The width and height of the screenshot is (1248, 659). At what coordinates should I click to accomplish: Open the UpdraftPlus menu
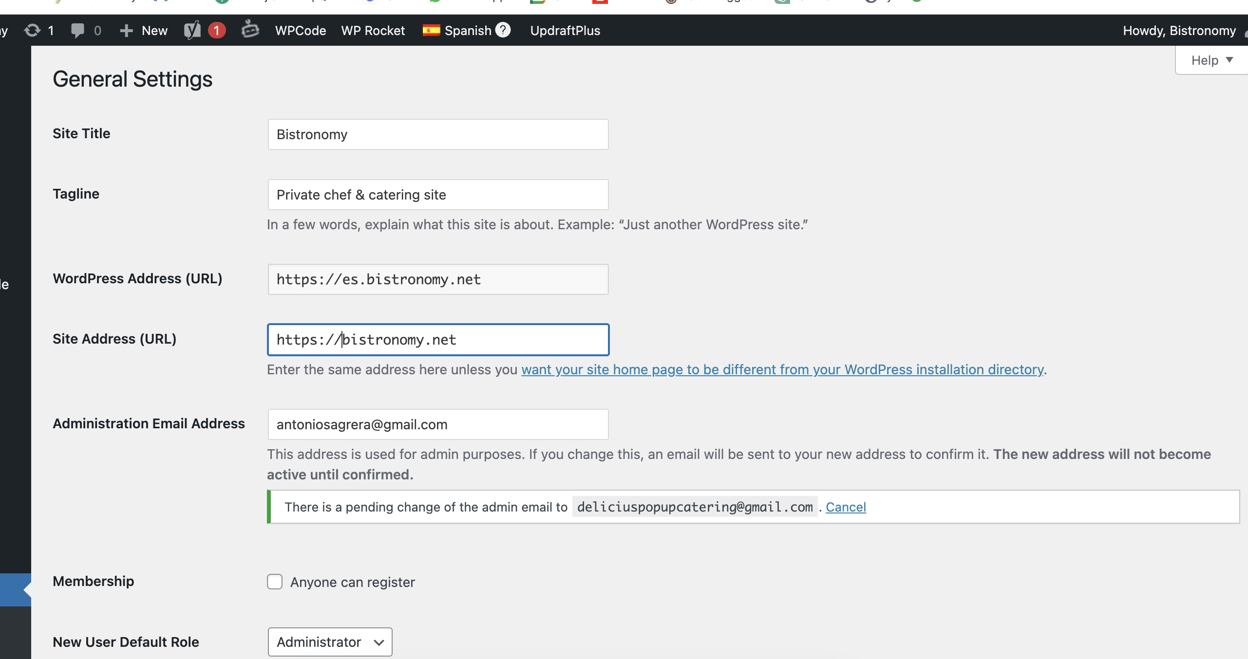pyautogui.click(x=565, y=30)
